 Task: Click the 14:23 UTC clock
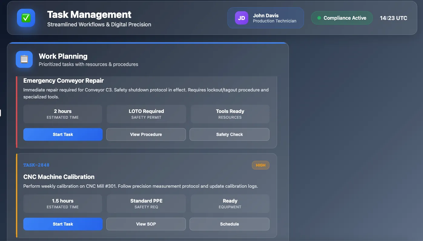click(x=394, y=18)
